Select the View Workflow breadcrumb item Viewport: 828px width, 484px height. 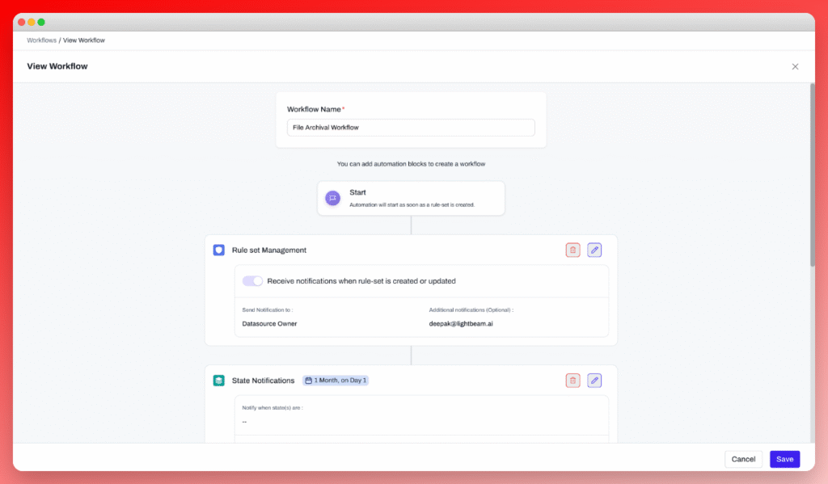[x=84, y=40]
